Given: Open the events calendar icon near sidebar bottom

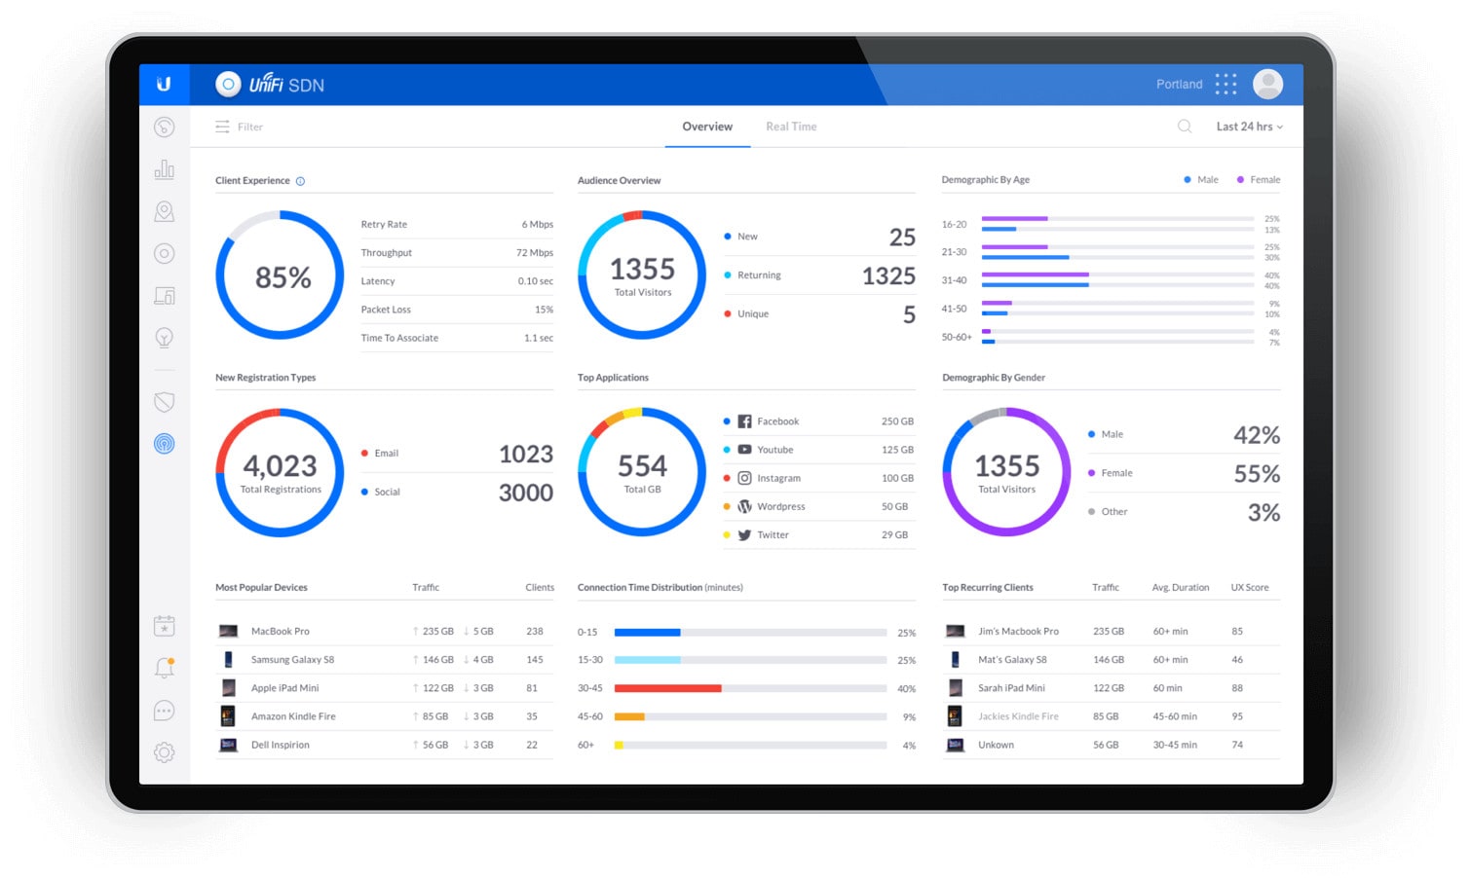Looking at the screenshot, I should (164, 626).
